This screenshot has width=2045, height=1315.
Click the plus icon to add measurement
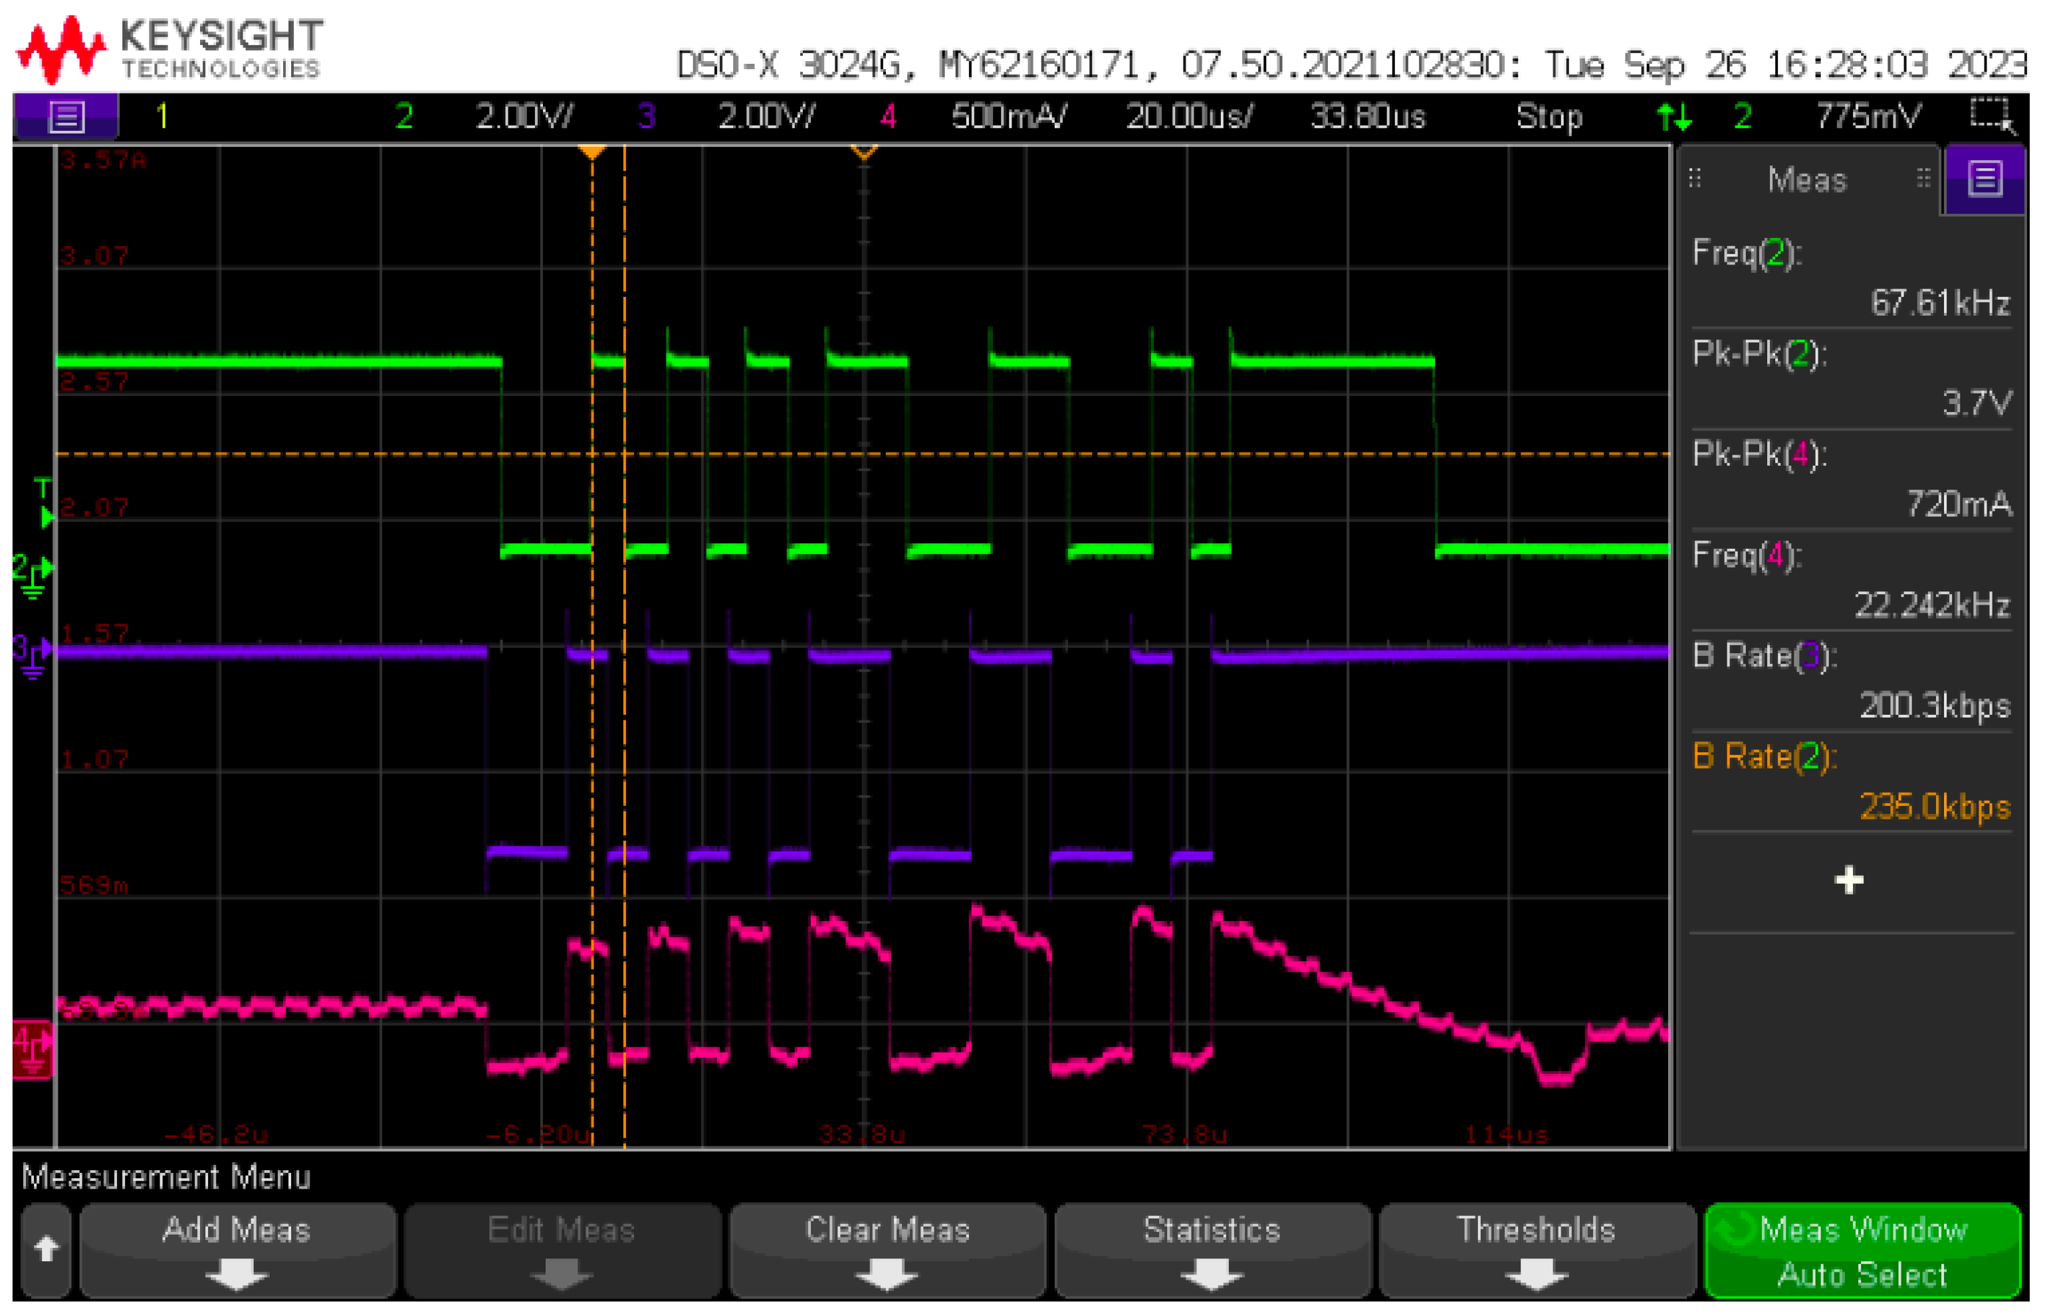point(1849,880)
